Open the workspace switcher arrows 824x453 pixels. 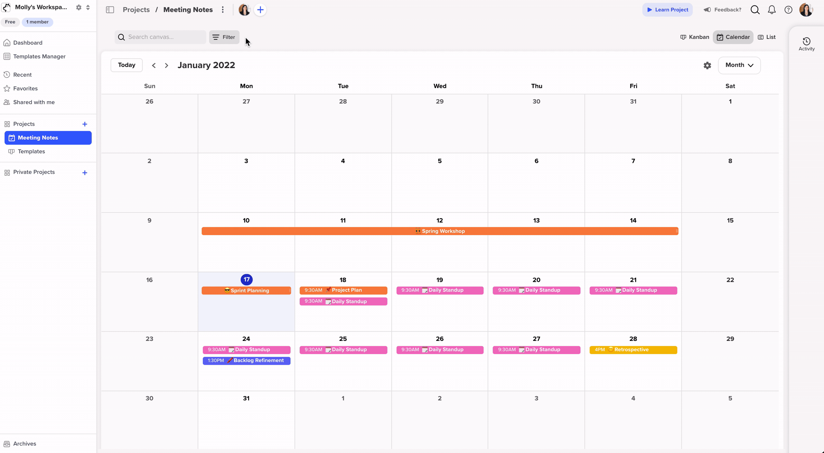pos(88,7)
